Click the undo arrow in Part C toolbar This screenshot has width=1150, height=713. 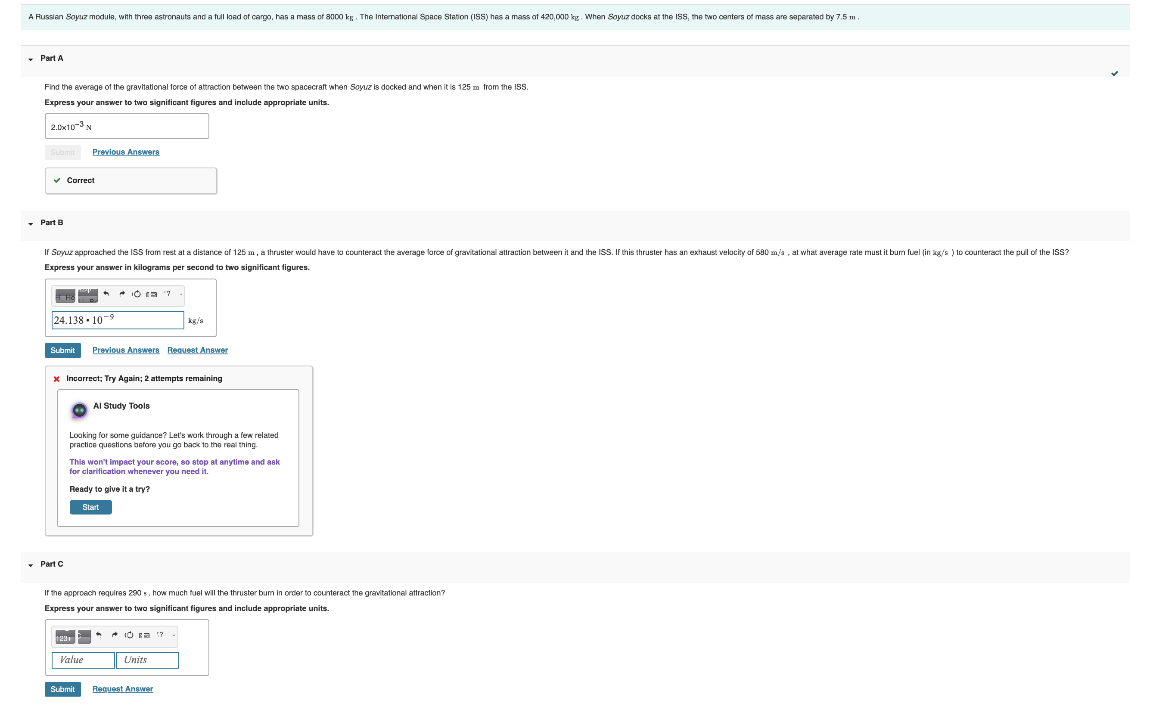click(99, 635)
